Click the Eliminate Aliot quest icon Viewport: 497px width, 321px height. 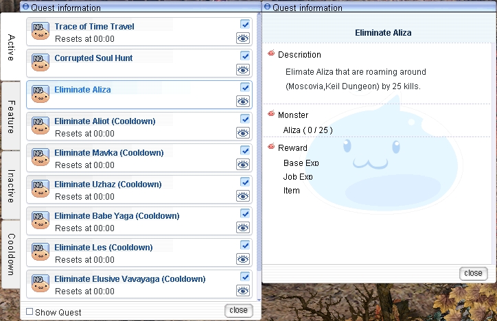point(40,126)
